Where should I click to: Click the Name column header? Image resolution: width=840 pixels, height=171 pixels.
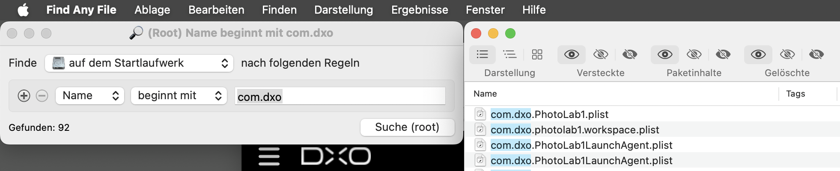point(486,94)
